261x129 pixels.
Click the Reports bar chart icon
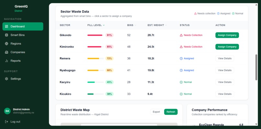(6, 61)
